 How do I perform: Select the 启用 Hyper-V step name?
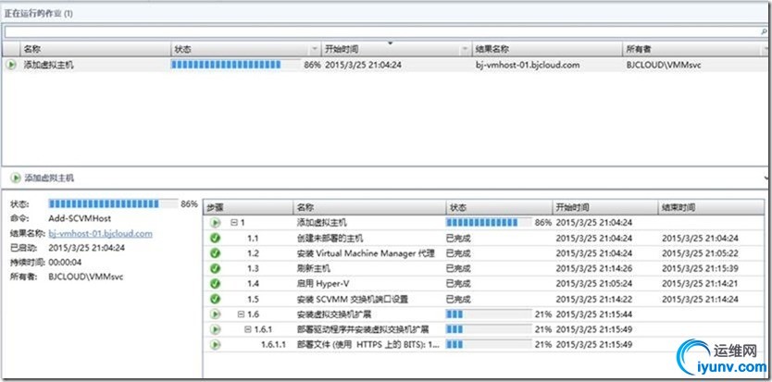tap(323, 284)
